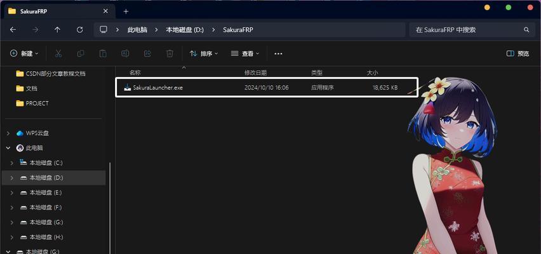Click the SakuraLauncher.exe file icon
The image size is (541, 254).
(x=128, y=88)
